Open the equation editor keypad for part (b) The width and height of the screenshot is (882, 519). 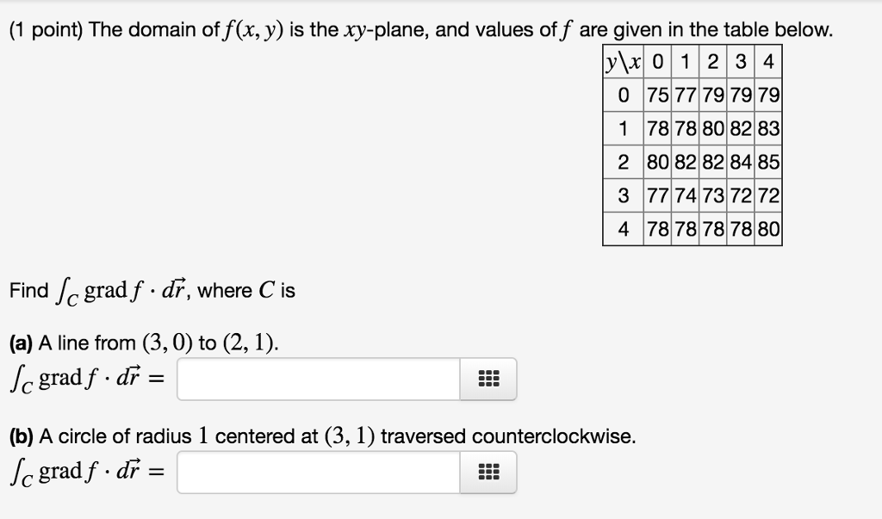[488, 472]
